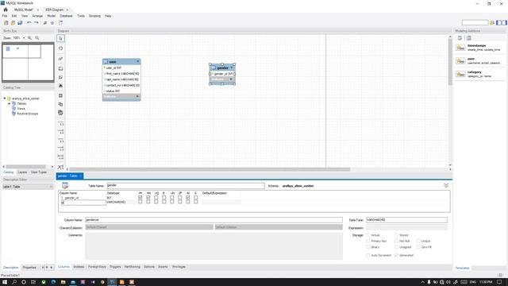Select the place routine group tool

[x=60, y=113]
